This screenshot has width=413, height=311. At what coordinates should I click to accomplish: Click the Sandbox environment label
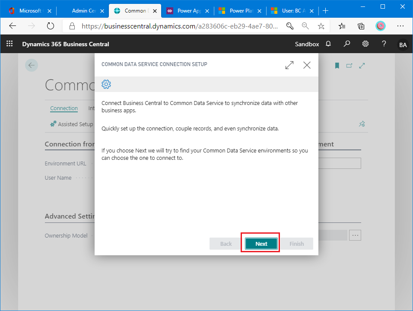(307, 44)
